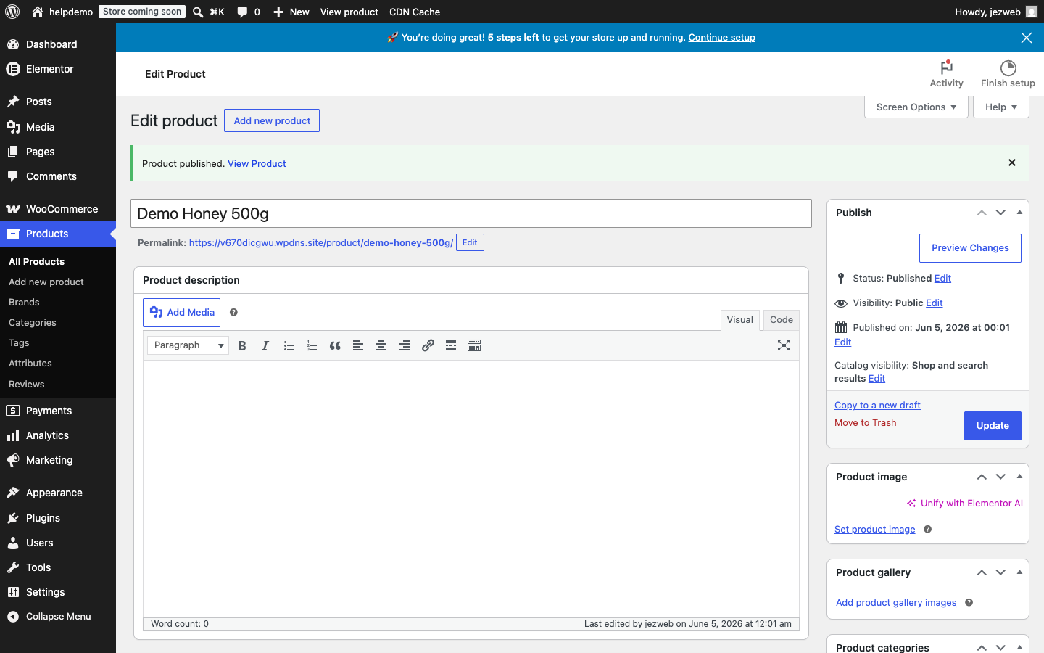Dismiss the store setup banner
1044x653 pixels.
(1027, 38)
